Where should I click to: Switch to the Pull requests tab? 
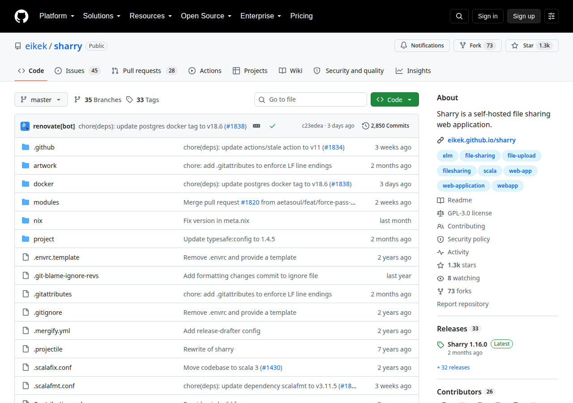145,71
